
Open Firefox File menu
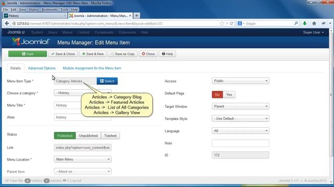pos(5,9)
